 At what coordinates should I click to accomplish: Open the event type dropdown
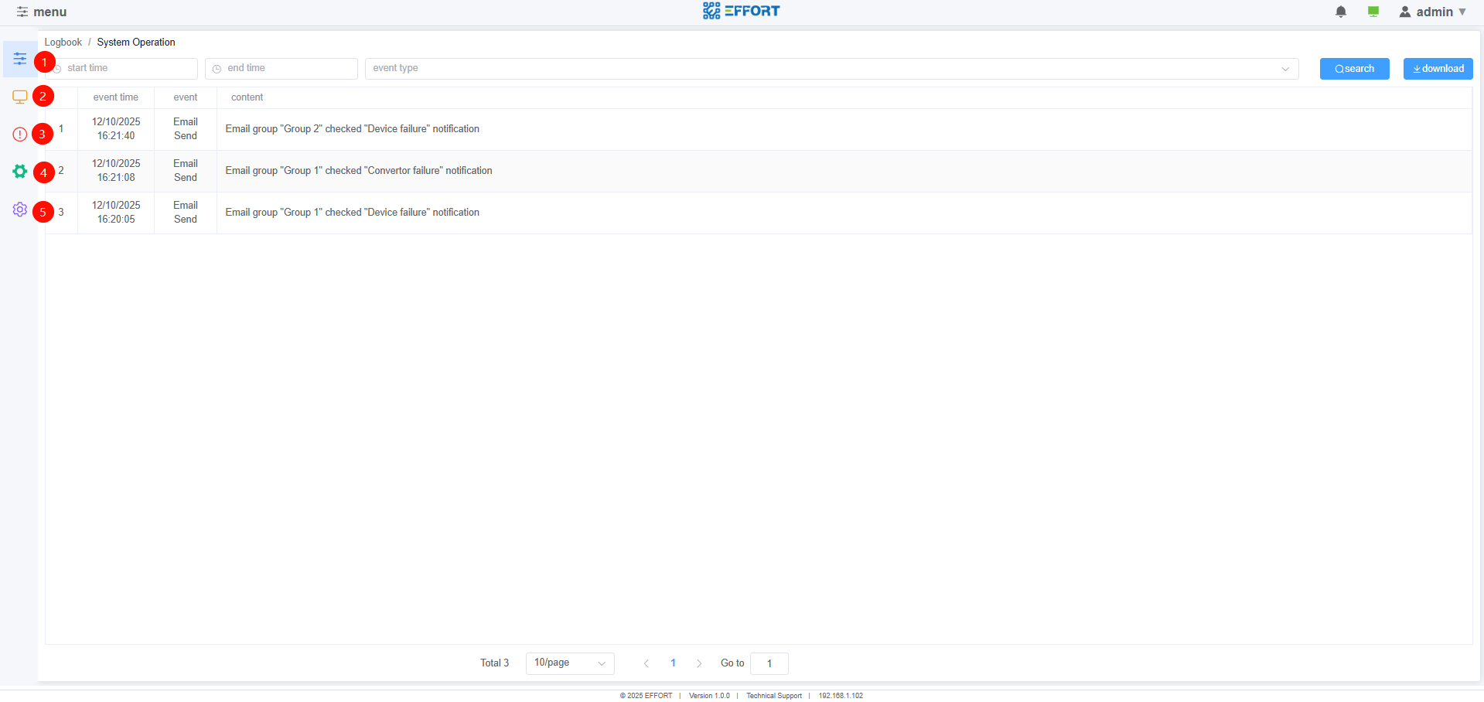tap(827, 68)
